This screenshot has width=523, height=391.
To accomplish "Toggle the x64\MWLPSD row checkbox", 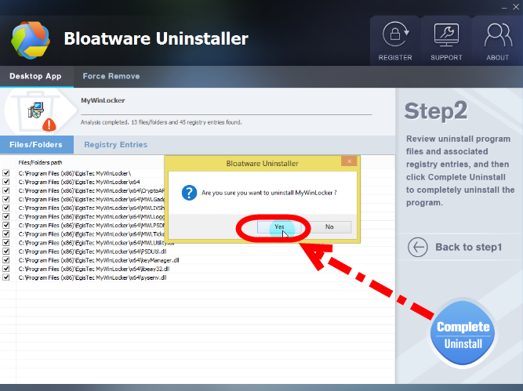I will tap(6, 225).
